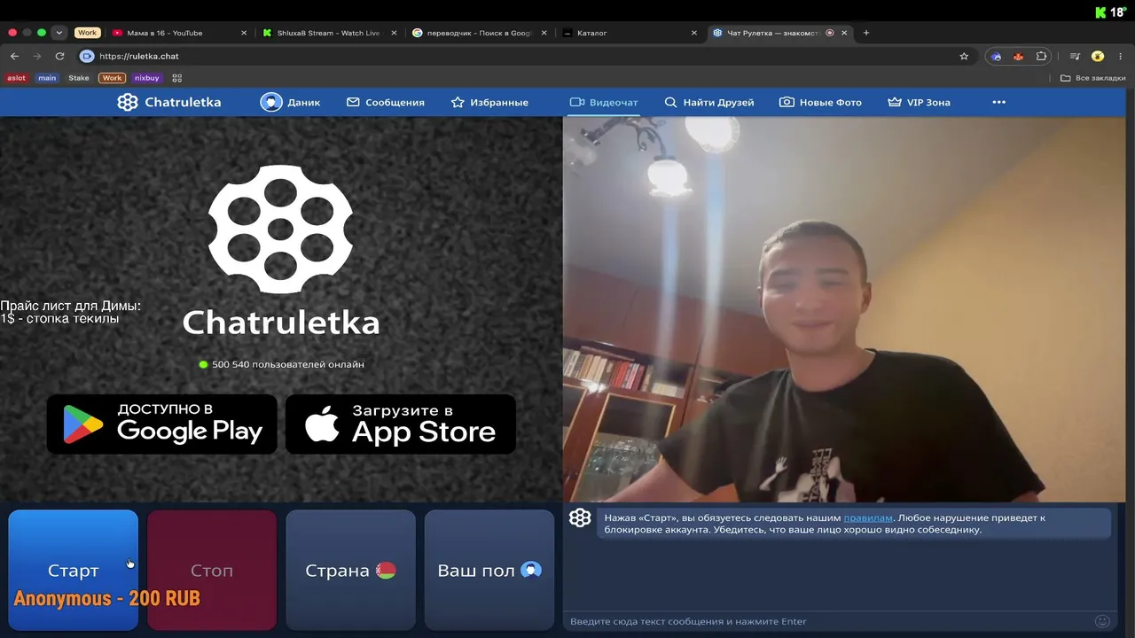This screenshot has height=638, width=1135.
Task: Click the recording indicator on Чат Рулетка tab
Action: coord(830,33)
